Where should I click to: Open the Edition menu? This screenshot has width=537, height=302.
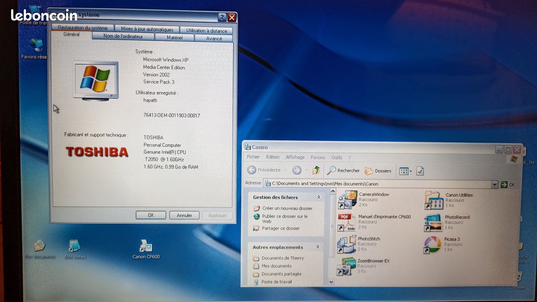click(273, 157)
